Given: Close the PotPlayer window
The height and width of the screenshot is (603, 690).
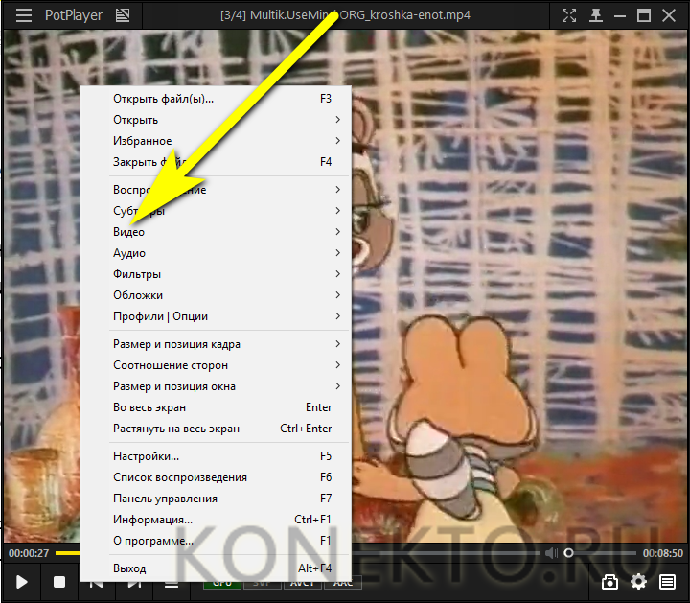Looking at the screenshot, I should click(x=669, y=15).
